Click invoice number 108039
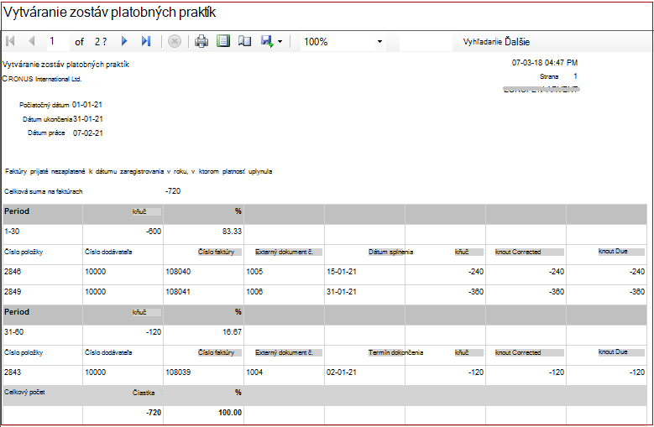This screenshot has height=427, width=654. coord(178,372)
